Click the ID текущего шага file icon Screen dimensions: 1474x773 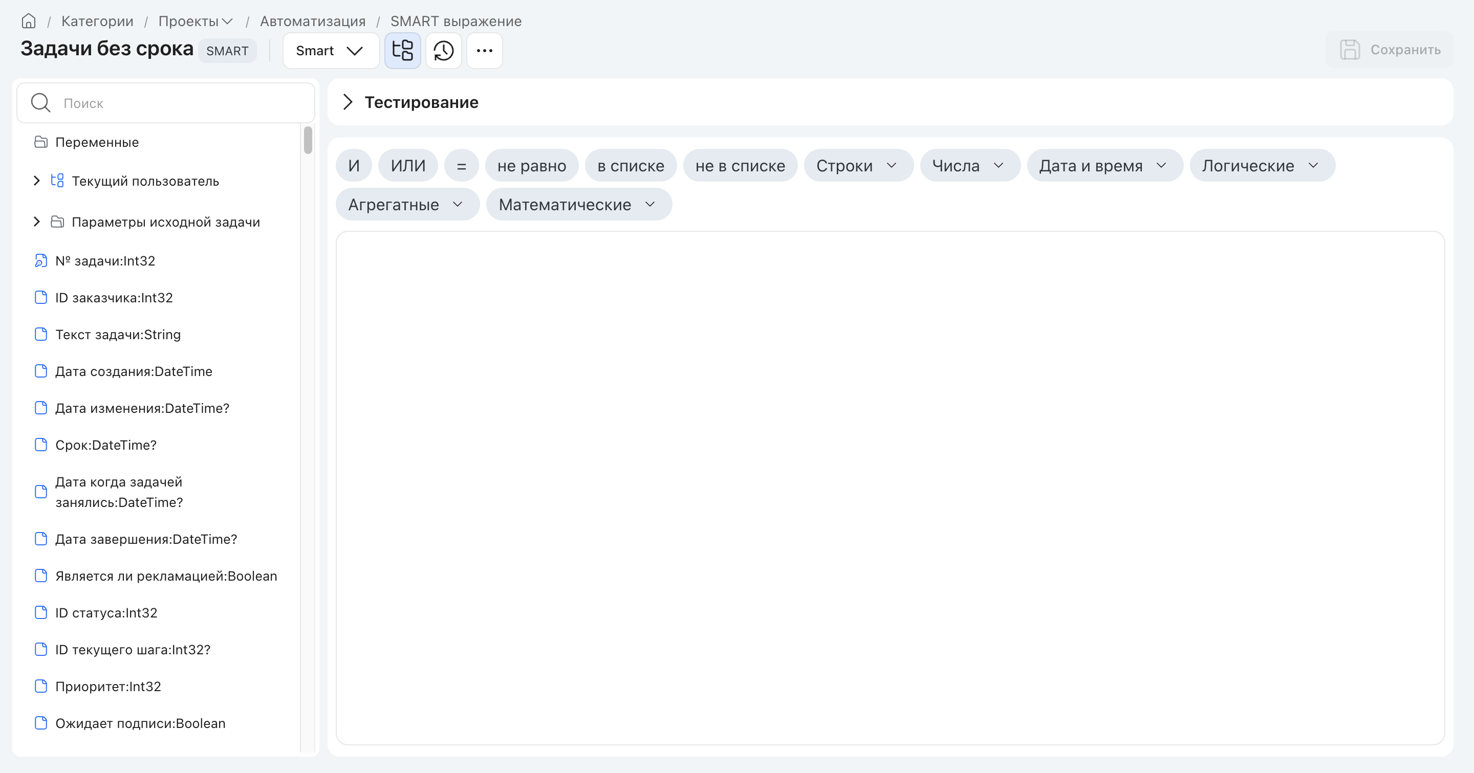click(40, 650)
